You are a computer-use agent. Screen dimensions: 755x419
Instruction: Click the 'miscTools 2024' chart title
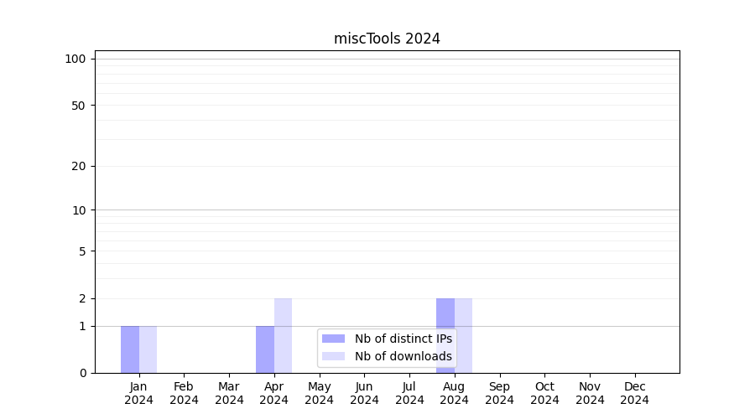pyautogui.click(x=387, y=39)
